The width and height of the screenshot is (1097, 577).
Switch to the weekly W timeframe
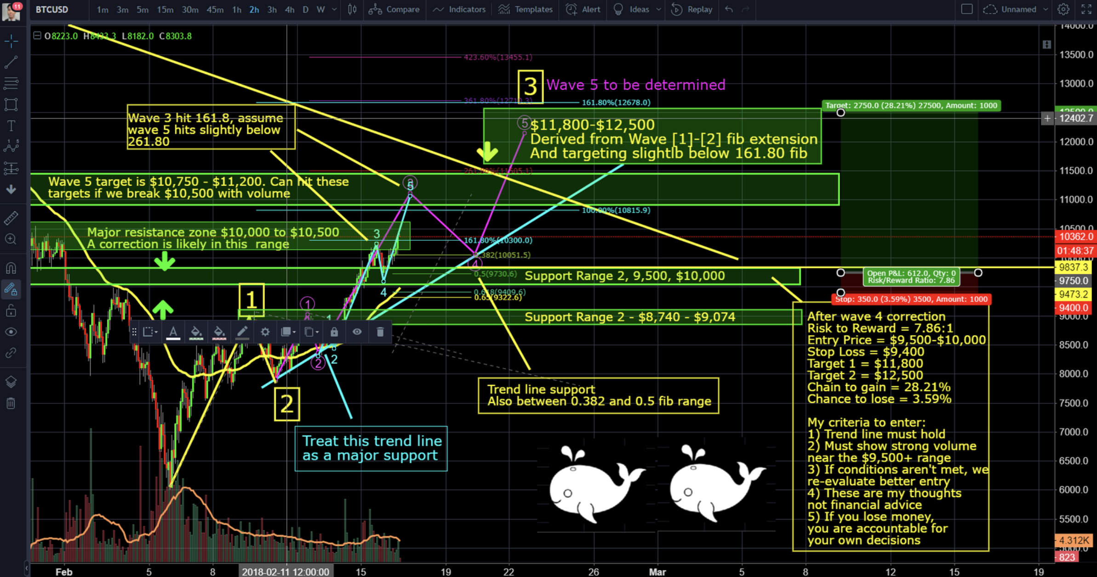(x=320, y=9)
